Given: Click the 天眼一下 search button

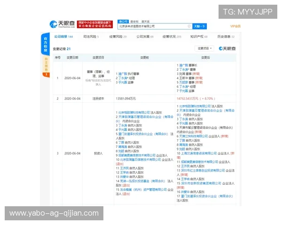Looking at the screenshot, I should click(199, 26).
